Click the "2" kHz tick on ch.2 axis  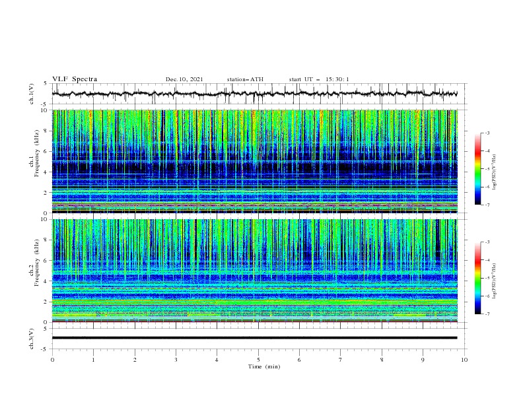(46, 302)
